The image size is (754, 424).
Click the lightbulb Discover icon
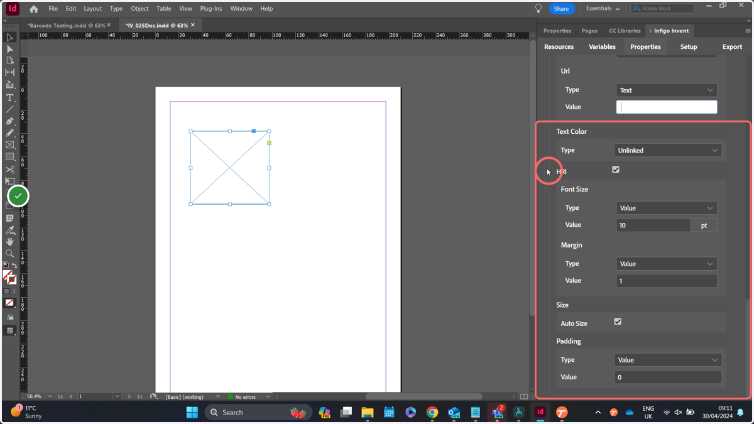pyautogui.click(x=538, y=8)
